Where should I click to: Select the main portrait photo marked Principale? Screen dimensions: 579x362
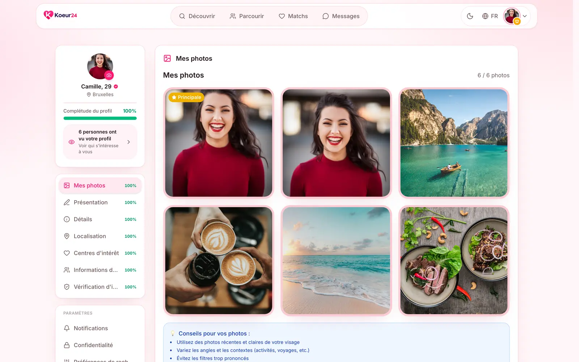tap(219, 143)
